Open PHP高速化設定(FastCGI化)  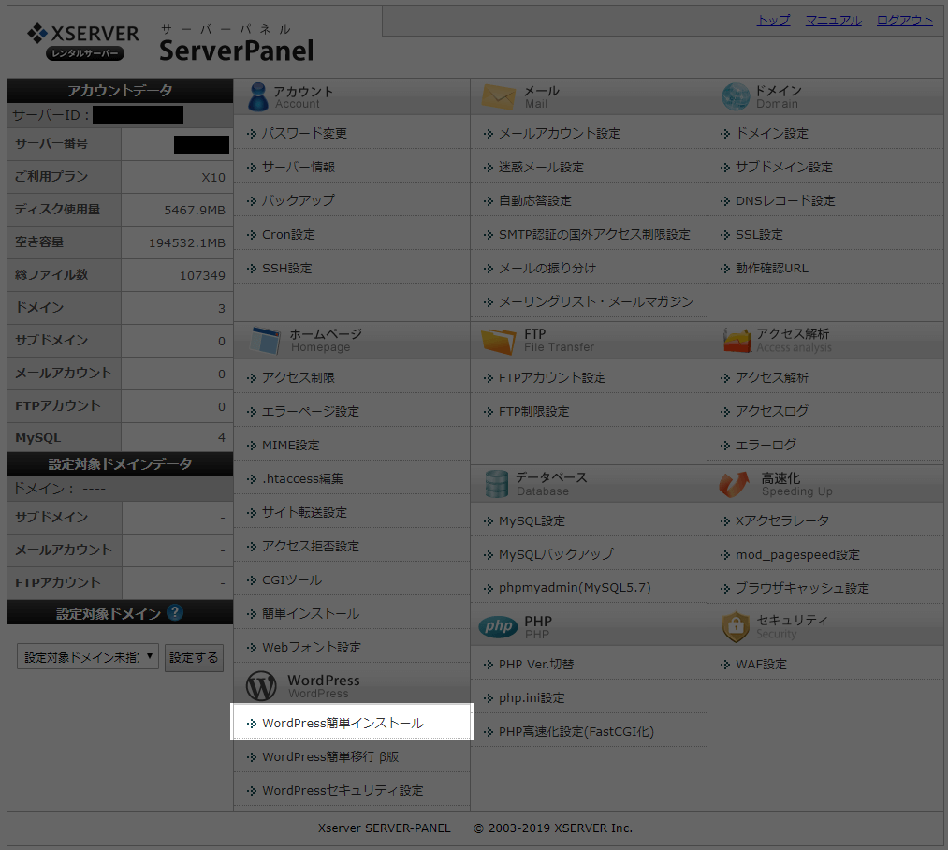tap(576, 731)
